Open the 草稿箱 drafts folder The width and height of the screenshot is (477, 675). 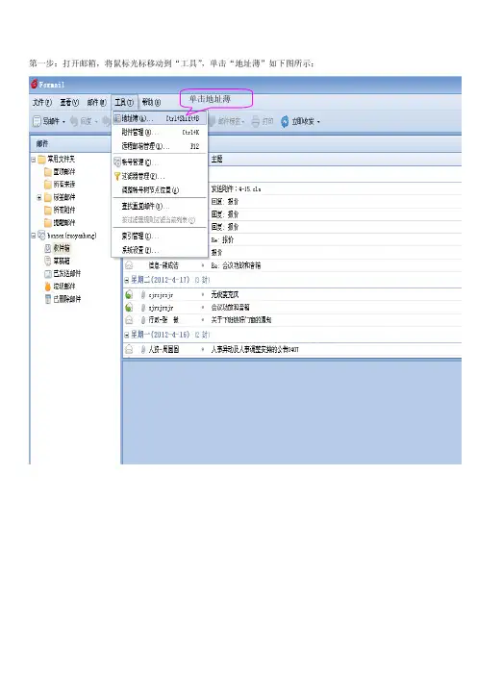(x=62, y=261)
